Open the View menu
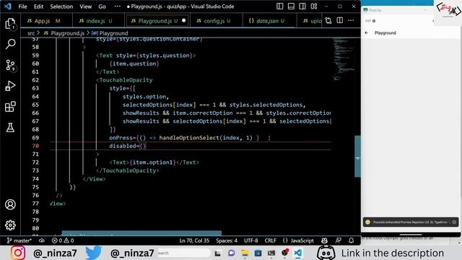462x260 pixels. click(85, 6)
